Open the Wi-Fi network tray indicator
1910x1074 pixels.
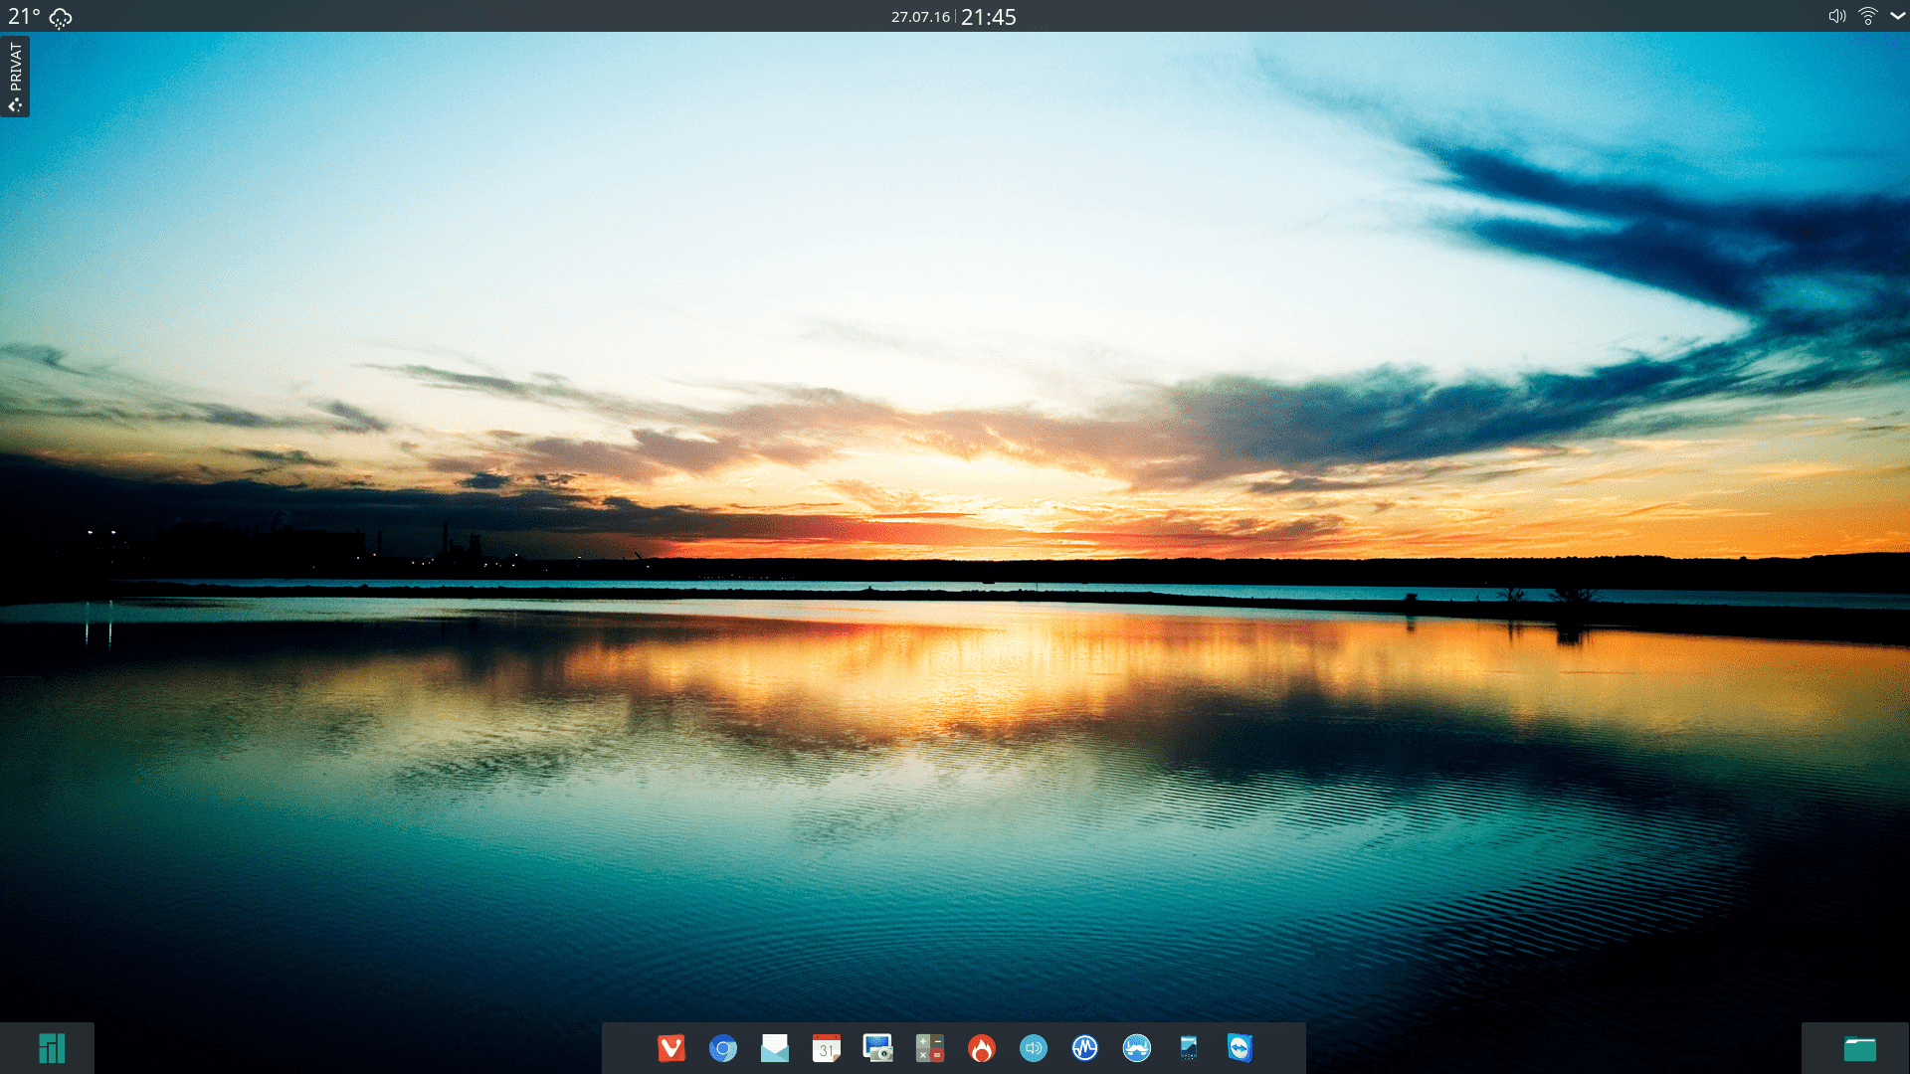[1867, 16]
